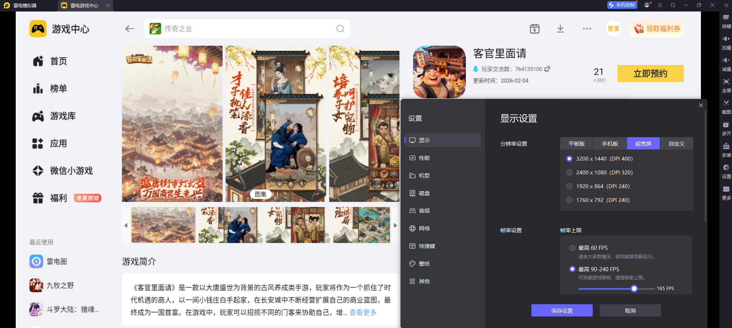Viewport: 732px width, 328px height.
Task: Open recent game 斗罗大陆：猎魂
Action: click(64, 309)
